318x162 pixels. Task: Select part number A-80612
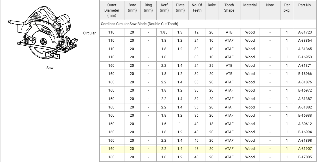coord(305,123)
